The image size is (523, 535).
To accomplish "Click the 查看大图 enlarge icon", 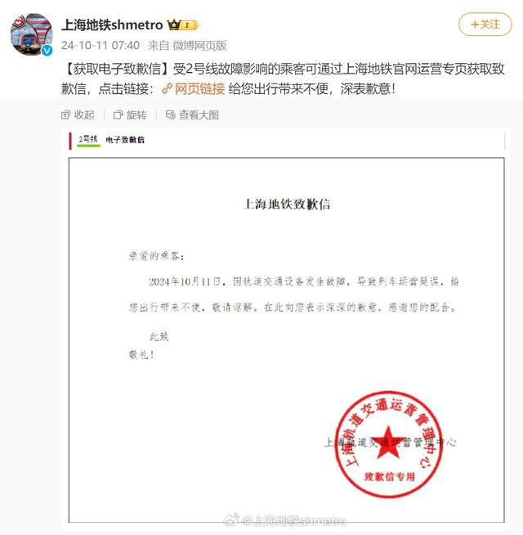I will pyautogui.click(x=170, y=115).
